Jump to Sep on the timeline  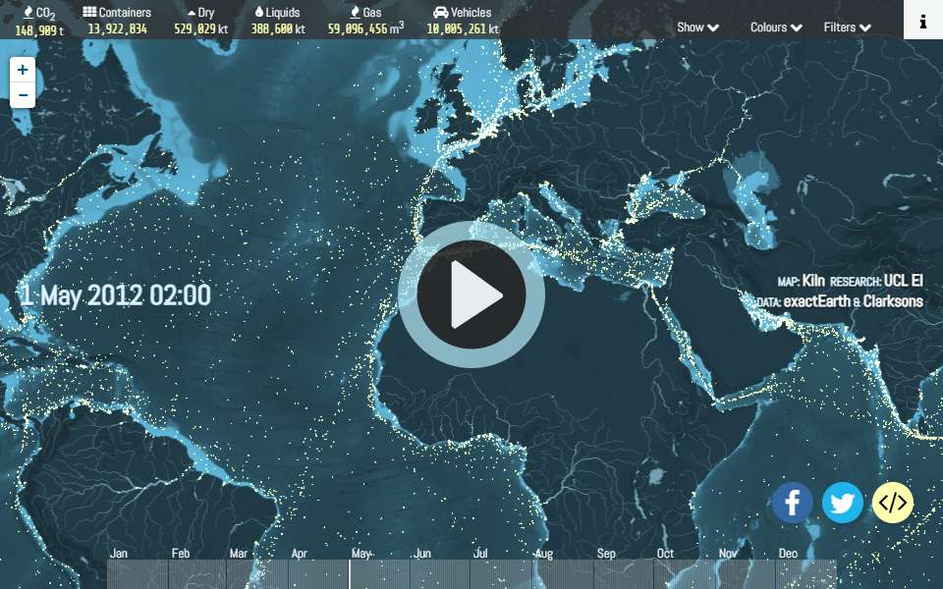(x=606, y=554)
